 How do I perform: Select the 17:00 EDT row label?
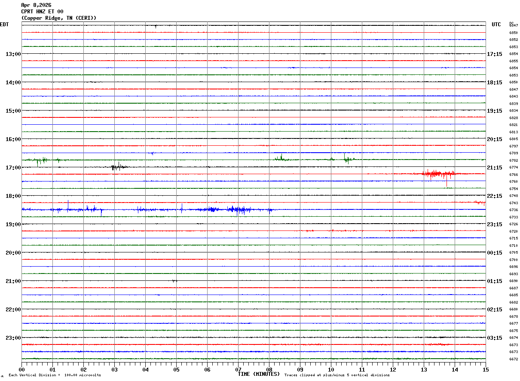[13, 168]
